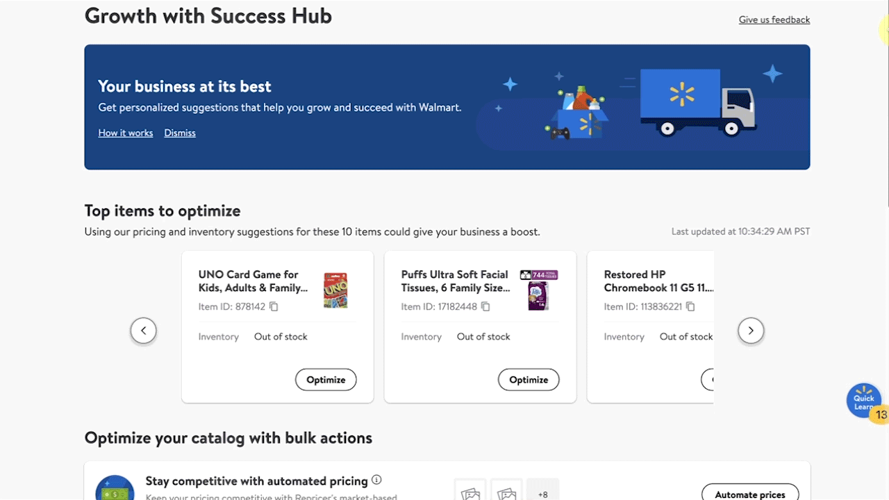Dismiss the Your business at its best banner

click(180, 133)
